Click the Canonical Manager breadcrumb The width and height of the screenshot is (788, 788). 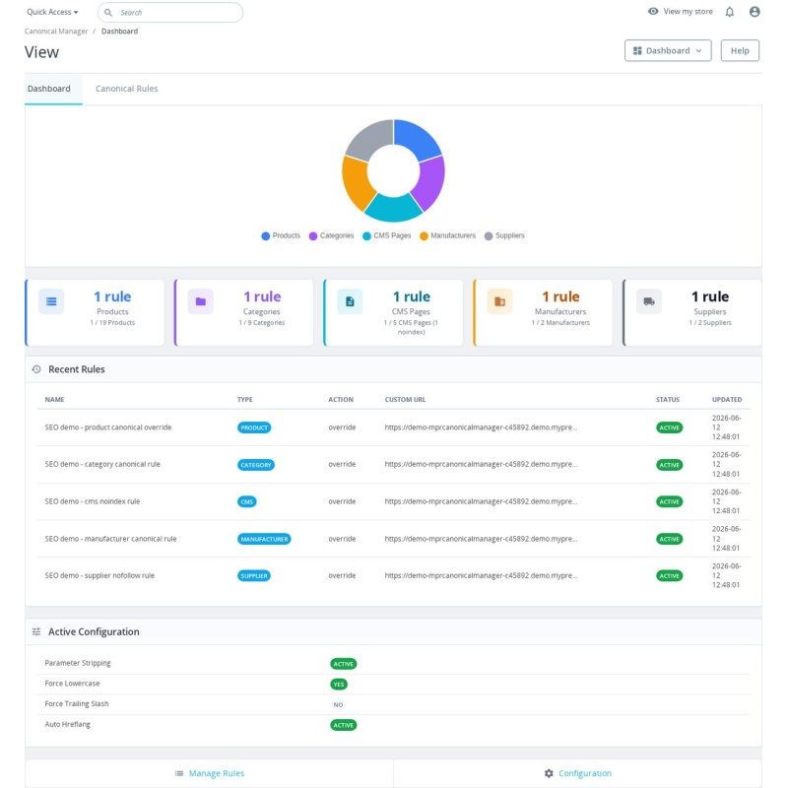tap(56, 32)
